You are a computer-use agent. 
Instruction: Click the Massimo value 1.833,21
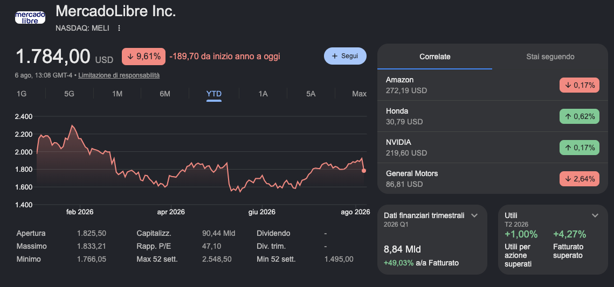pos(92,246)
